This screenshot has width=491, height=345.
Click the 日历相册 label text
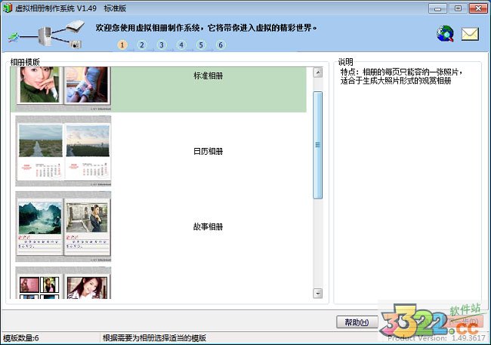(x=208, y=152)
